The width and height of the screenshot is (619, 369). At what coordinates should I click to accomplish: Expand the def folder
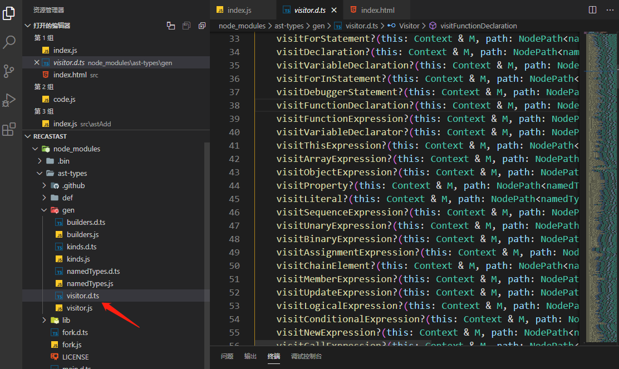[44, 198]
